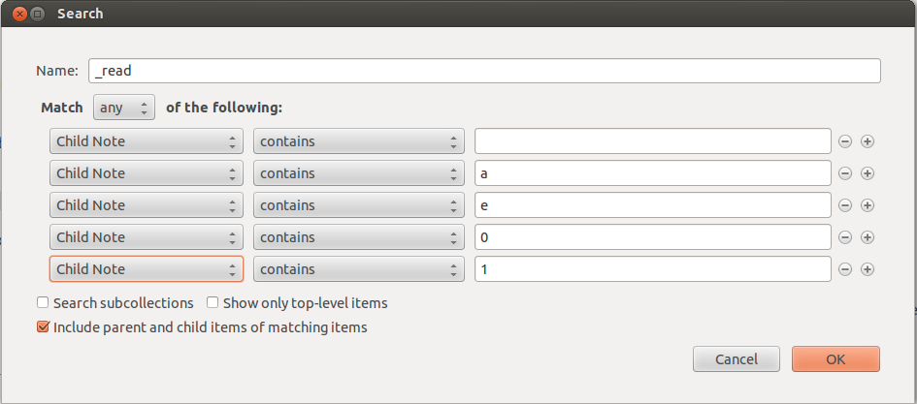Click the empty first condition value field
This screenshot has height=404, width=917.
point(653,141)
